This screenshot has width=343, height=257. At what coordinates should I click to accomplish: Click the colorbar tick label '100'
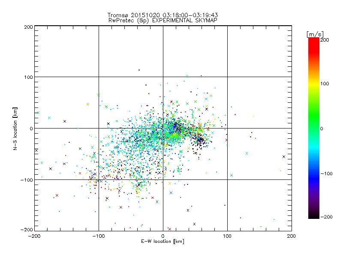coord(325,84)
